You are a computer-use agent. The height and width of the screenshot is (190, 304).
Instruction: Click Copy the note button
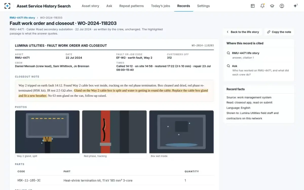[x=279, y=32]
